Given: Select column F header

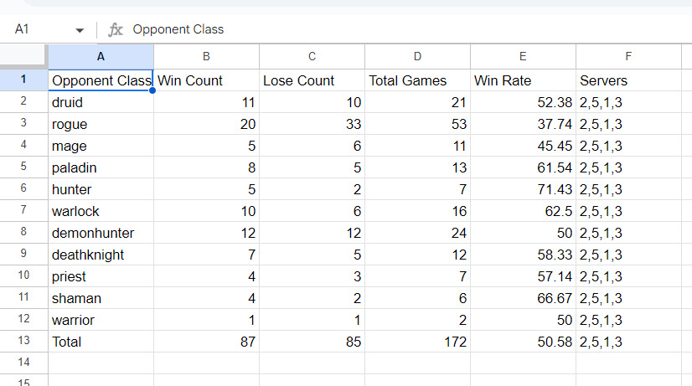Looking at the screenshot, I should 628,56.
